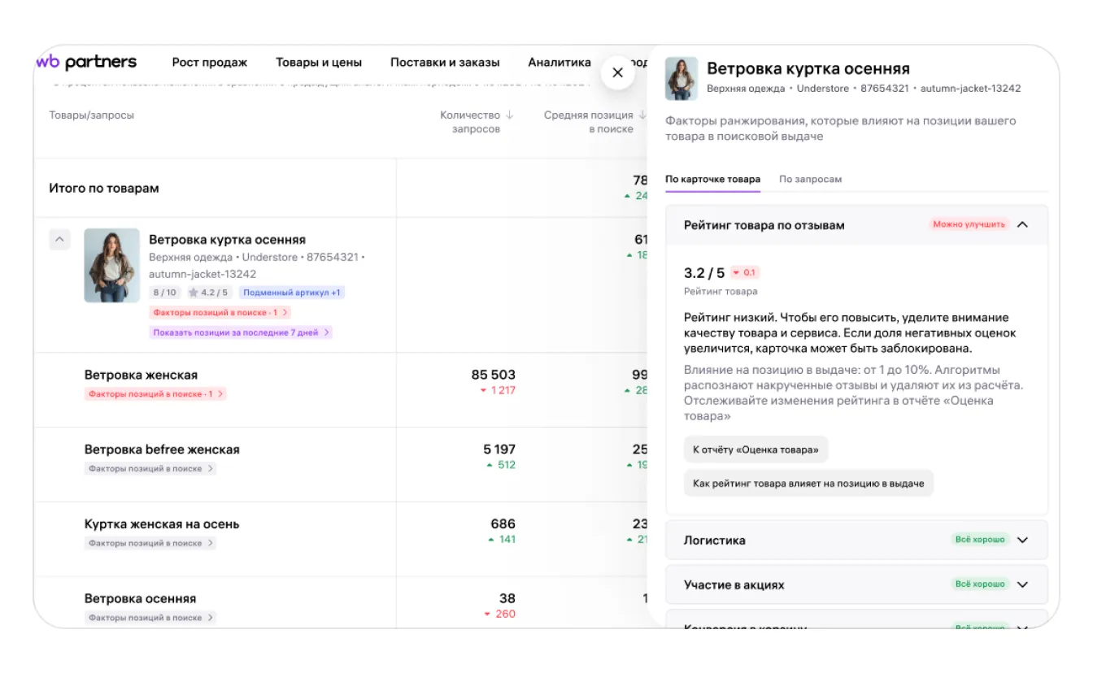
Task: Click product photo in side panel header
Action: (x=681, y=78)
